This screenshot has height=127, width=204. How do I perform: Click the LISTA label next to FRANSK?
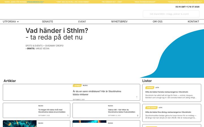pyautogui.click(x=157, y=87)
